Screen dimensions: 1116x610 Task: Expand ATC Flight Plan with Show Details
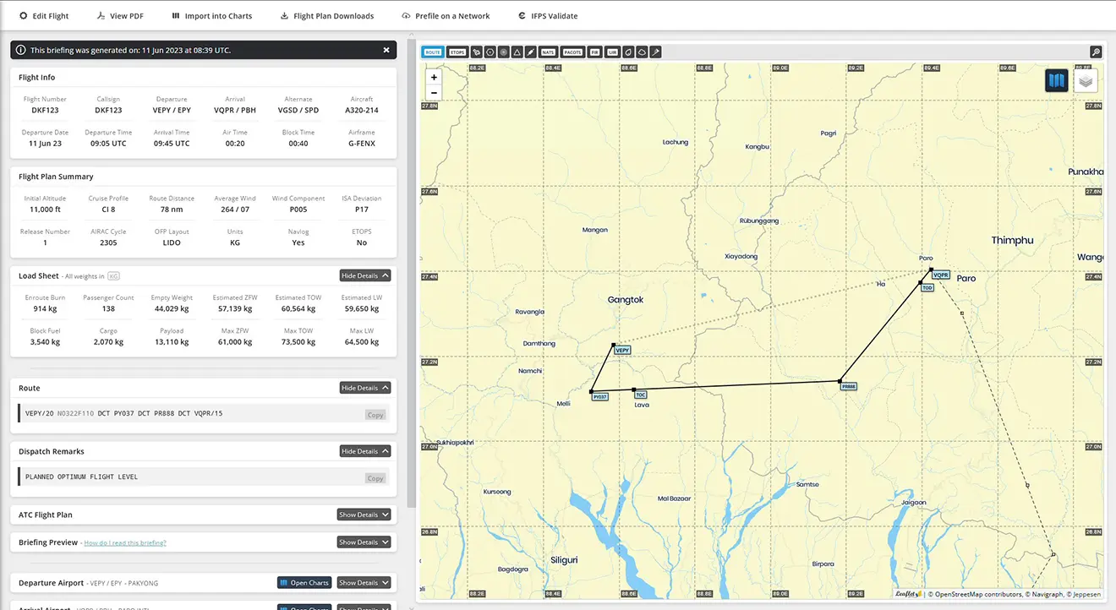point(364,515)
